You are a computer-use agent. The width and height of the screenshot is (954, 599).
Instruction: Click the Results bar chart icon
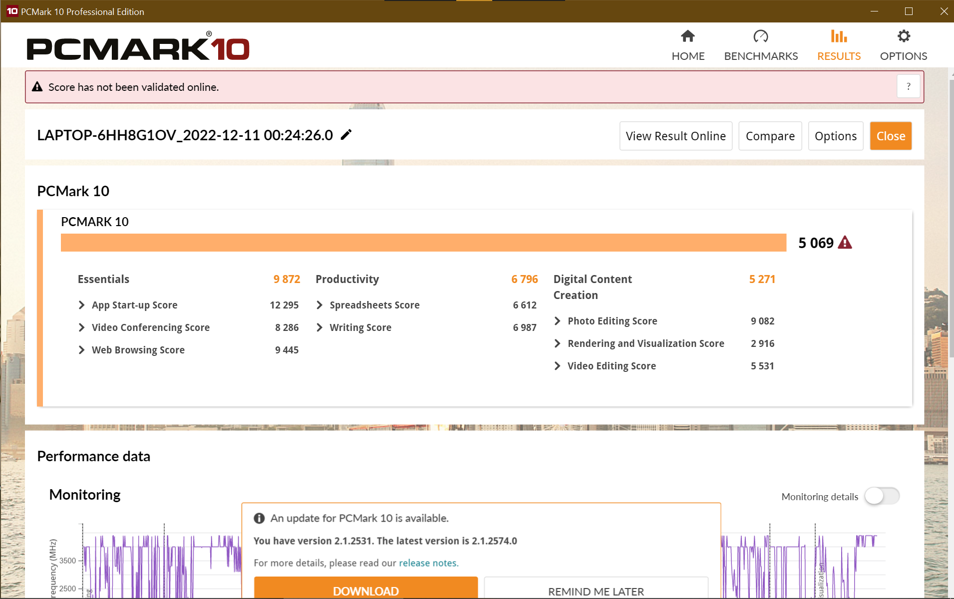coord(839,36)
